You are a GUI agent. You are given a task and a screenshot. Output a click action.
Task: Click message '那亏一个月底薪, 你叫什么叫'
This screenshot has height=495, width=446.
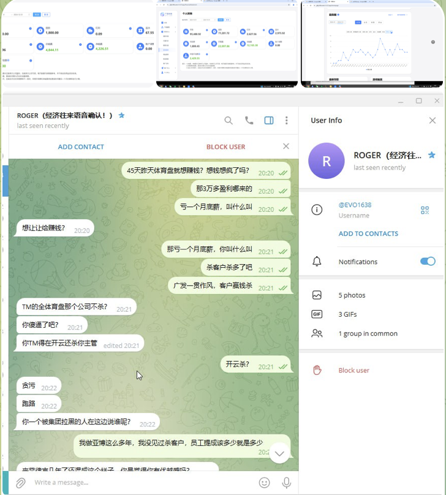226,249
